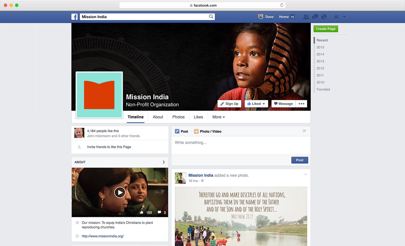Click Dave's profile picture in header

click(x=260, y=17)
